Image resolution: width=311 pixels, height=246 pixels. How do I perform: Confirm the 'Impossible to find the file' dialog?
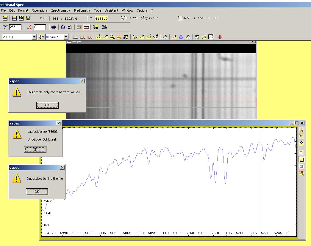pyautogui.click(x=37, y=192)
